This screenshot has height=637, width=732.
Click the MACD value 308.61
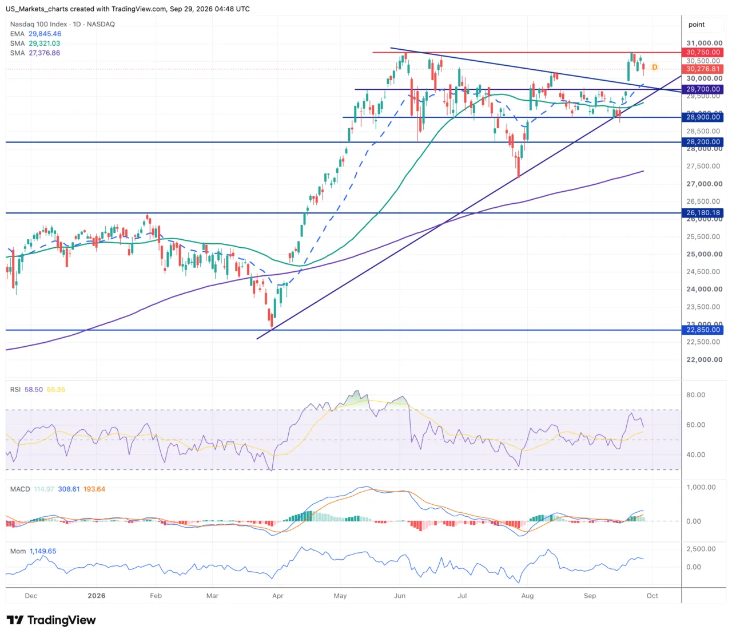point(69,489)
